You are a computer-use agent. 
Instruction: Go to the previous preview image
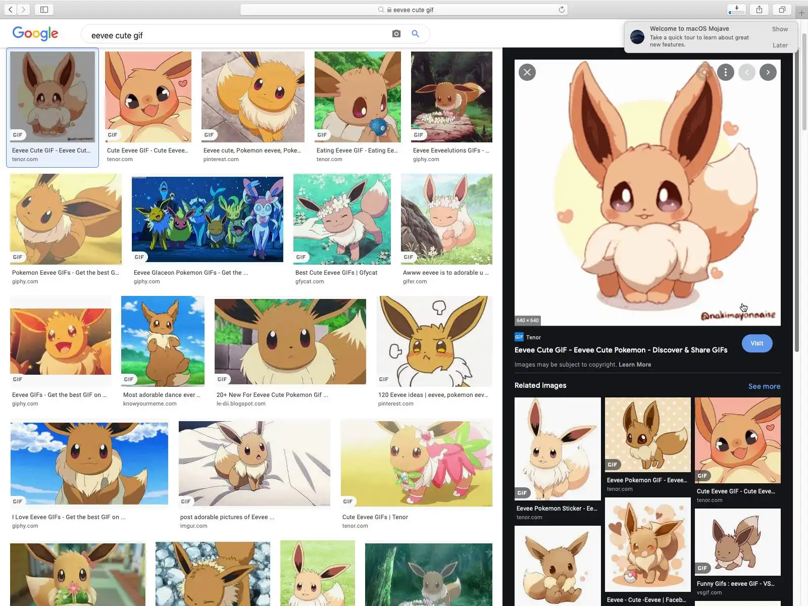tap(747, 72)
